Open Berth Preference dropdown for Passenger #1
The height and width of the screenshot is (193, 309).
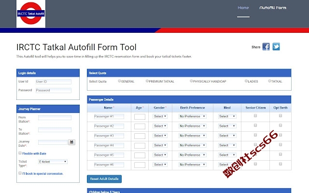(192, 116)
